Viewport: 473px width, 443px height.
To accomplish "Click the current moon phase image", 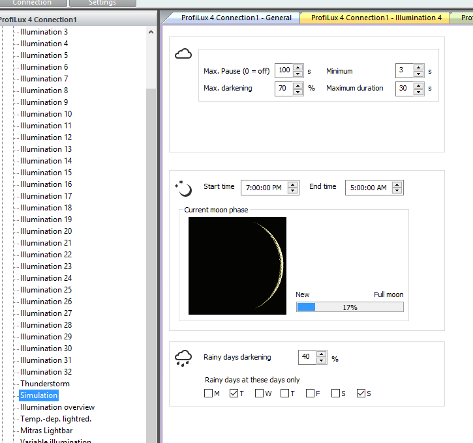I will coord(237,266).
